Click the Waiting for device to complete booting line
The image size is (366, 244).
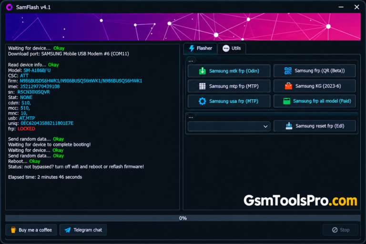pyautogui.click(x=49, y=144)
